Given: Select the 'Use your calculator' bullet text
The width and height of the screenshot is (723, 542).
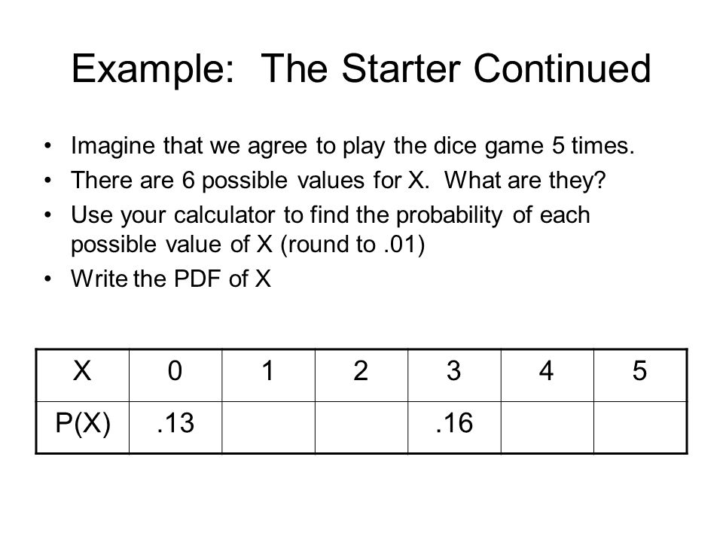Looking at the screenshot, I should (330, 230).
